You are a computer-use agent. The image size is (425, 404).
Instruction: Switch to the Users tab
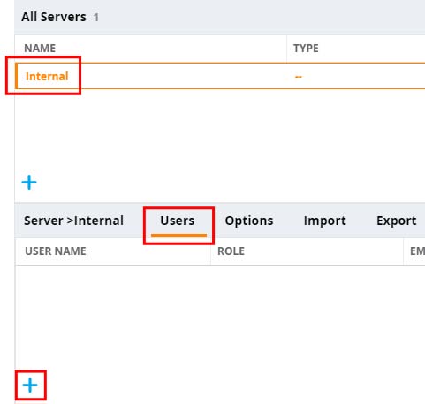click(178, 221)
